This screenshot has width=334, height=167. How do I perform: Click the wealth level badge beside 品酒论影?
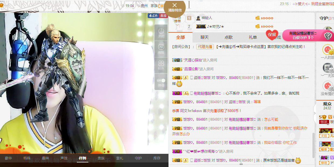point(177,69)
